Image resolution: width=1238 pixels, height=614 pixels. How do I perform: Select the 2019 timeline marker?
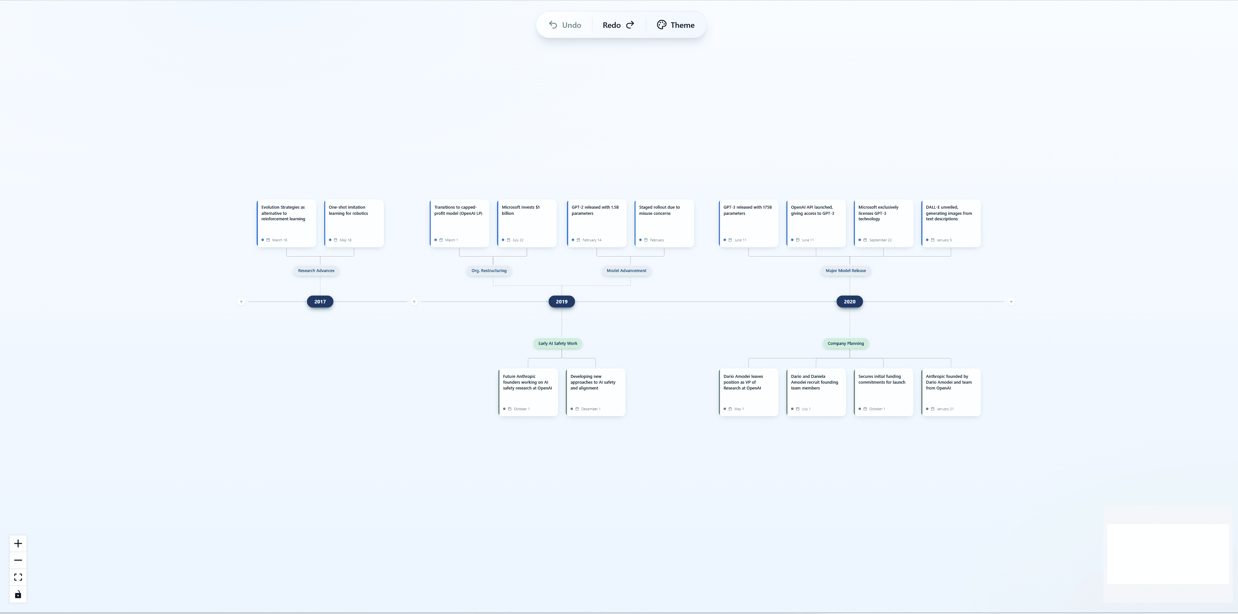[561, 302]
